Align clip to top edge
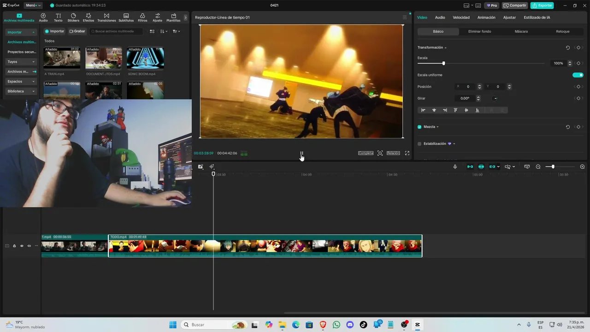 [x=455, y=110]
